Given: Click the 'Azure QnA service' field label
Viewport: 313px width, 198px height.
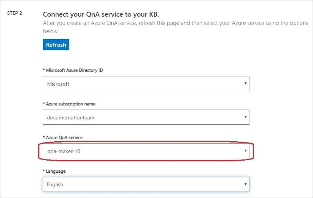Looking at the screenshot, I should (63, 138).
